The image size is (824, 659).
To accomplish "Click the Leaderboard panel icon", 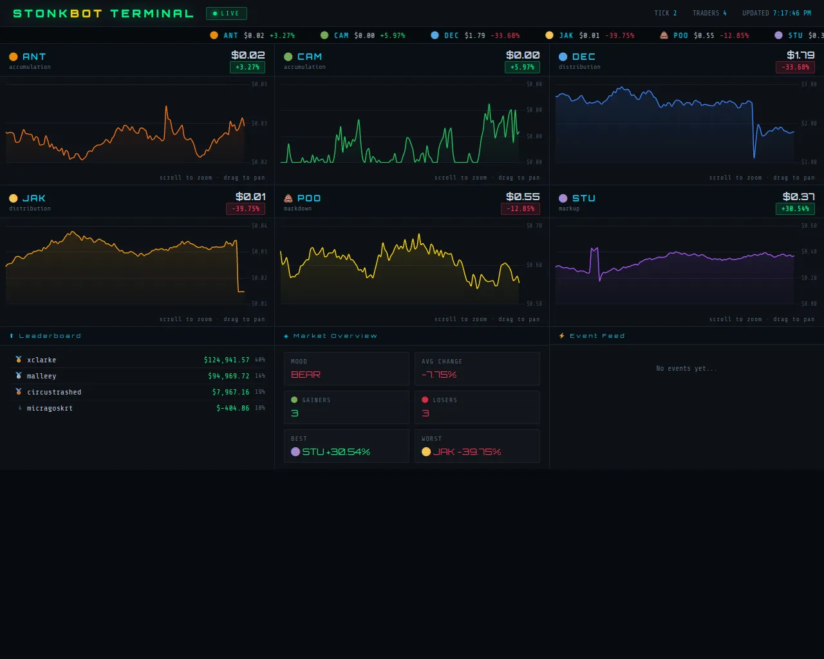I will point(12,336).
